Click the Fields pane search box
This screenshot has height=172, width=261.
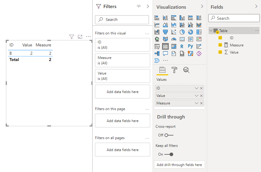(x=234, y=18)
